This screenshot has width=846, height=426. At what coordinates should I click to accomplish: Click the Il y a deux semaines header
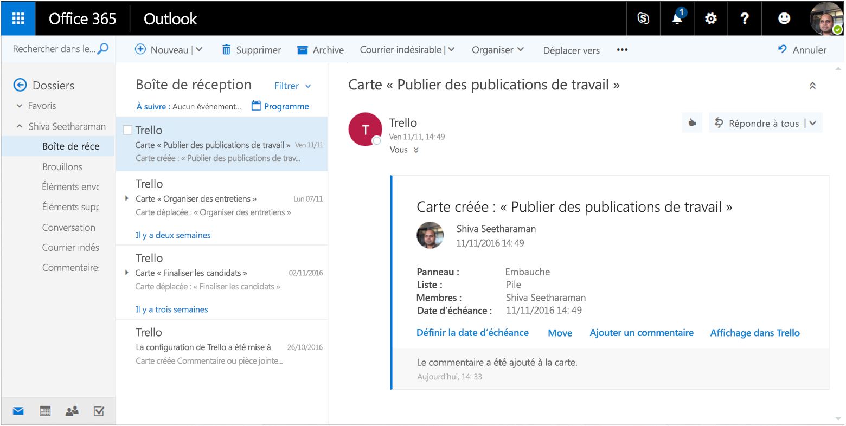[173, 235]
